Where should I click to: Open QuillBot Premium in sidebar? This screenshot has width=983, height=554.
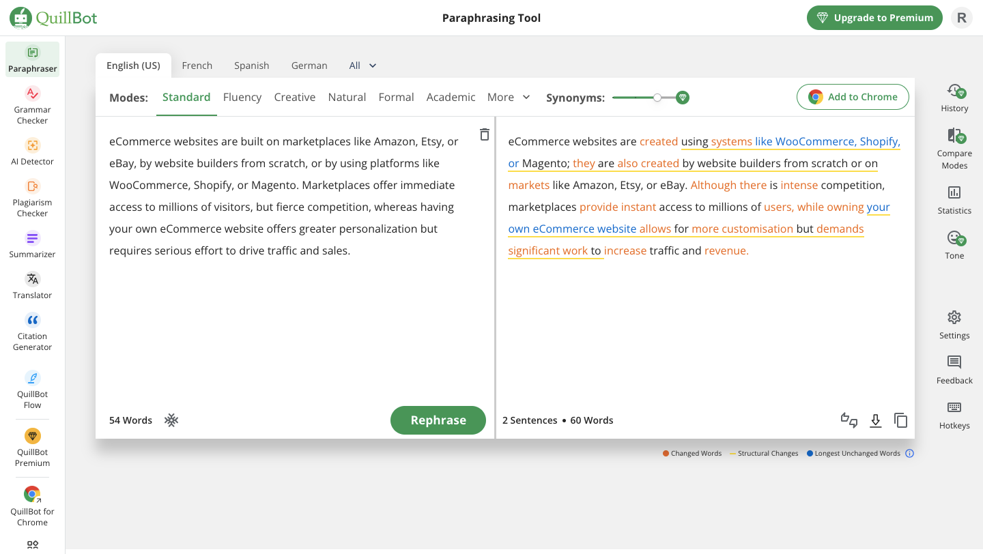[x=33, y=448]
